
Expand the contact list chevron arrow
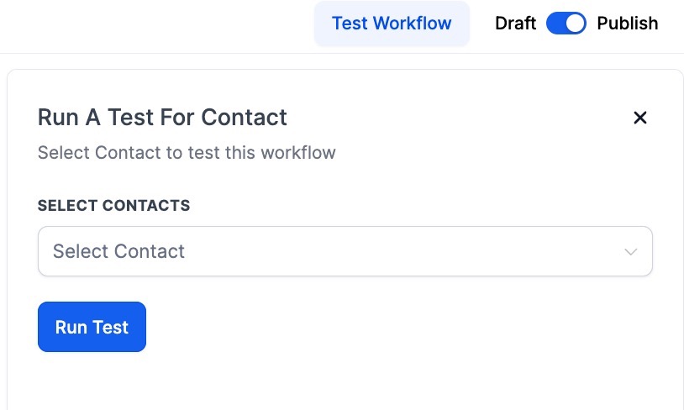(x=631, y=252)
